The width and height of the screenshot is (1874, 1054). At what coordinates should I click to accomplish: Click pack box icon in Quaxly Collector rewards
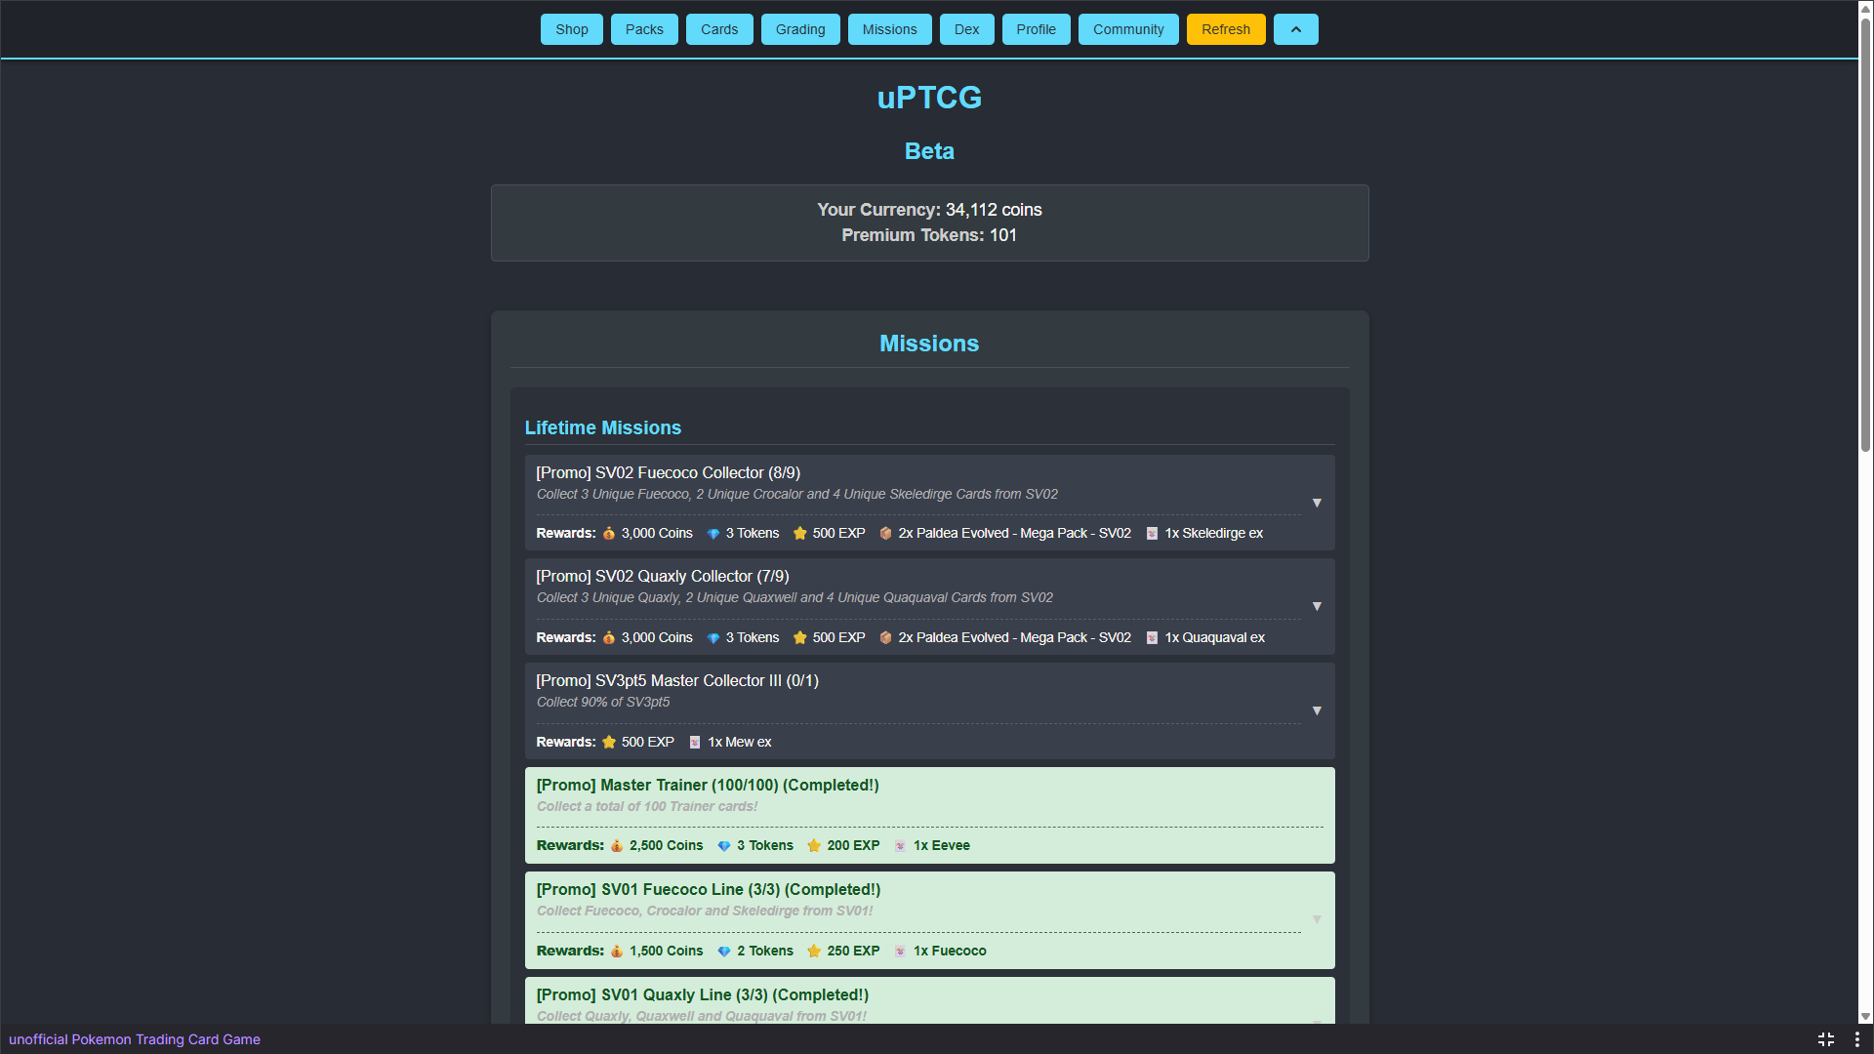886,637
